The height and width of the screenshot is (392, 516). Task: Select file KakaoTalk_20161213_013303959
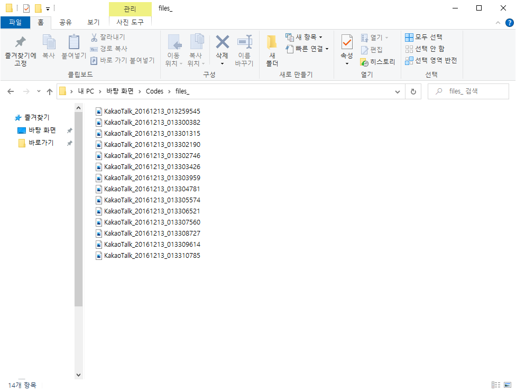[148, 178]
